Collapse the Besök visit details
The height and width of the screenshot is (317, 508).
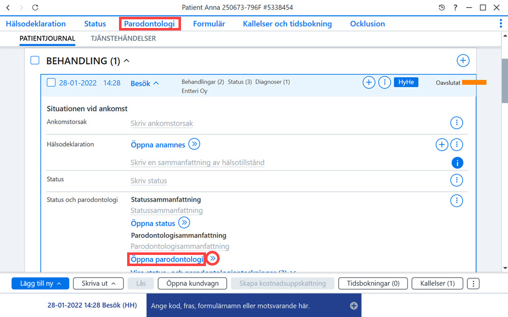pyautogui.click(x=156, y=83)
